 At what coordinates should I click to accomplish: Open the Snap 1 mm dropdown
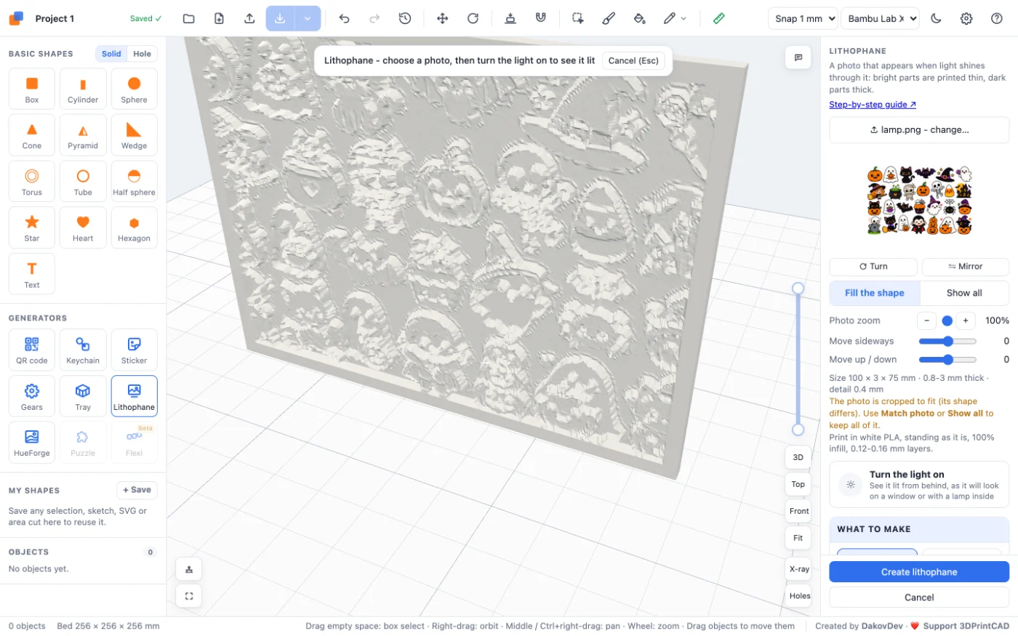(803, 18)
